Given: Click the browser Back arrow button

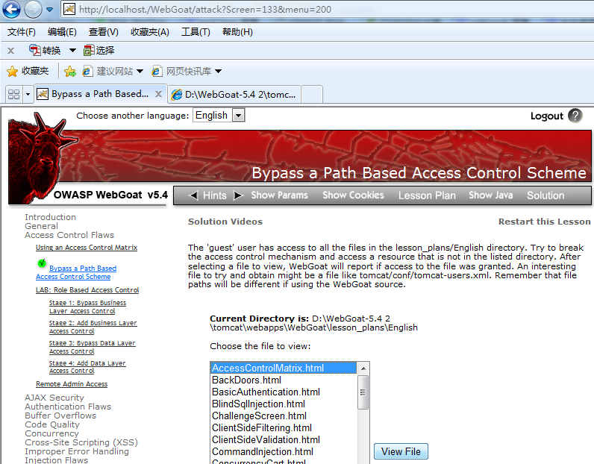Looking at the screenshot, I should [11, 10].
